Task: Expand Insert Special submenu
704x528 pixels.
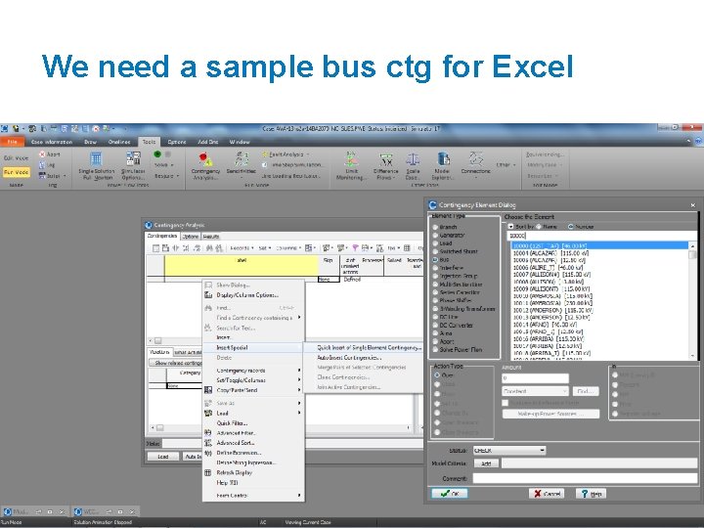Action: pyautogui.click(x=253, y=347)
